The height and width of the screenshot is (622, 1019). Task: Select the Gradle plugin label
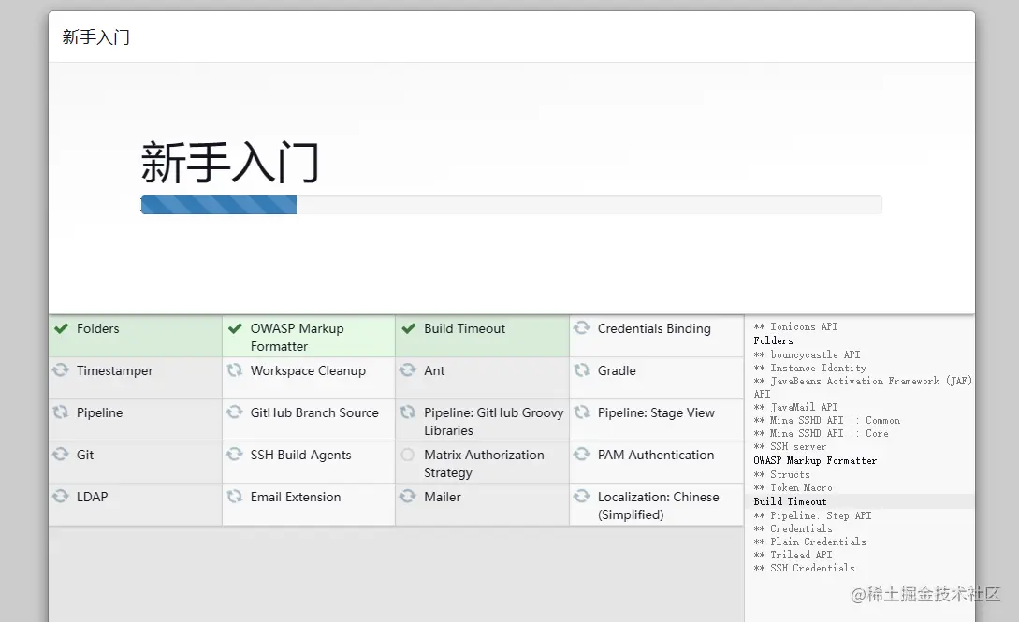point(617,370)
